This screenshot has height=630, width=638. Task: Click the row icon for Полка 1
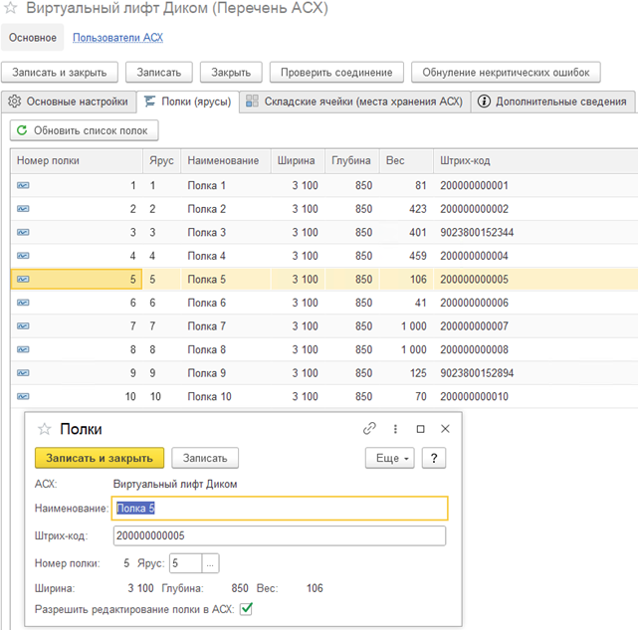[x=23, y=185]
